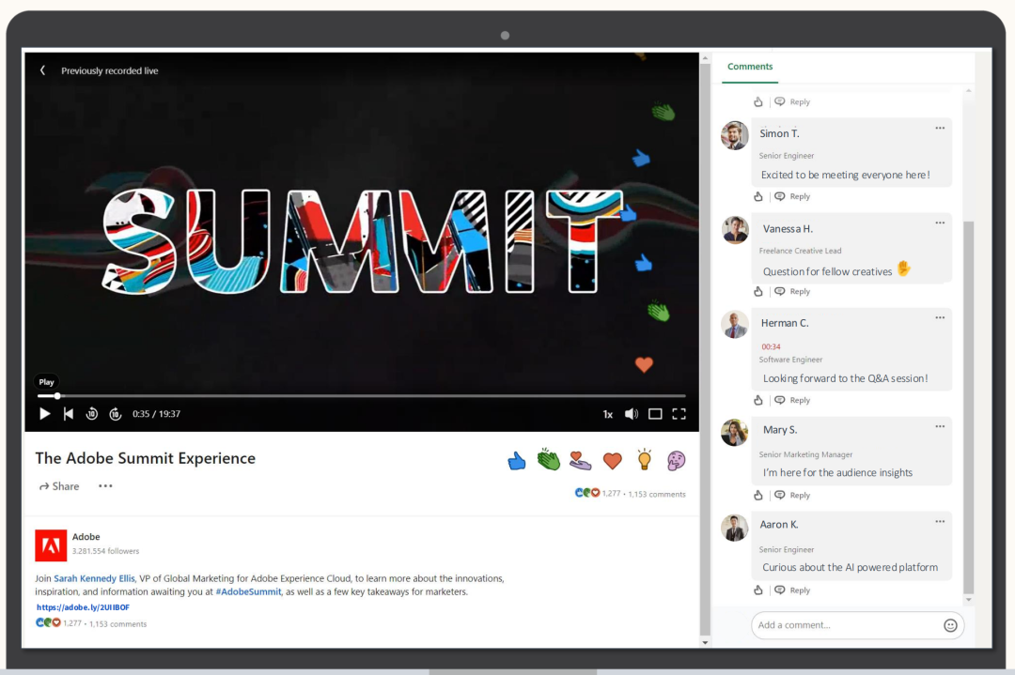The image size is (1015, 675).
Task: Open the Comments tab
Action: pyautogui.click(x=750, y=67)
